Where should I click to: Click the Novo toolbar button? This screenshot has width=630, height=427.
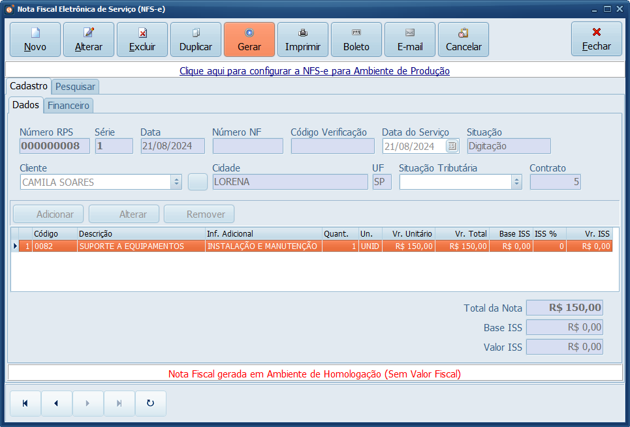(x=35, y=40)
